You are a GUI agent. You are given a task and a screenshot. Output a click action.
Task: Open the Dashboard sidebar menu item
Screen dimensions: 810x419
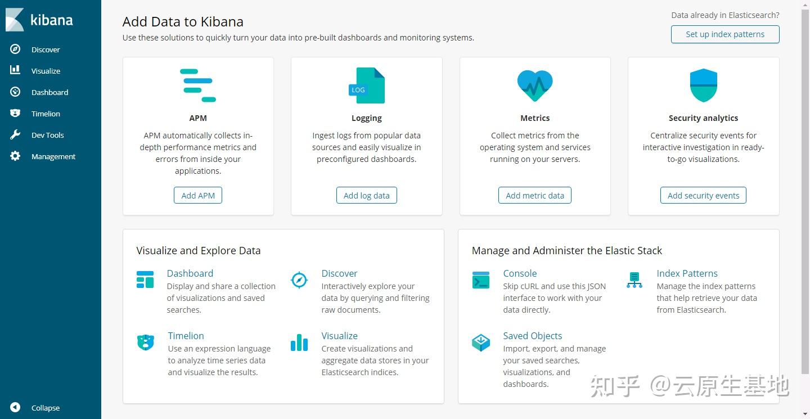coord(49,92)
